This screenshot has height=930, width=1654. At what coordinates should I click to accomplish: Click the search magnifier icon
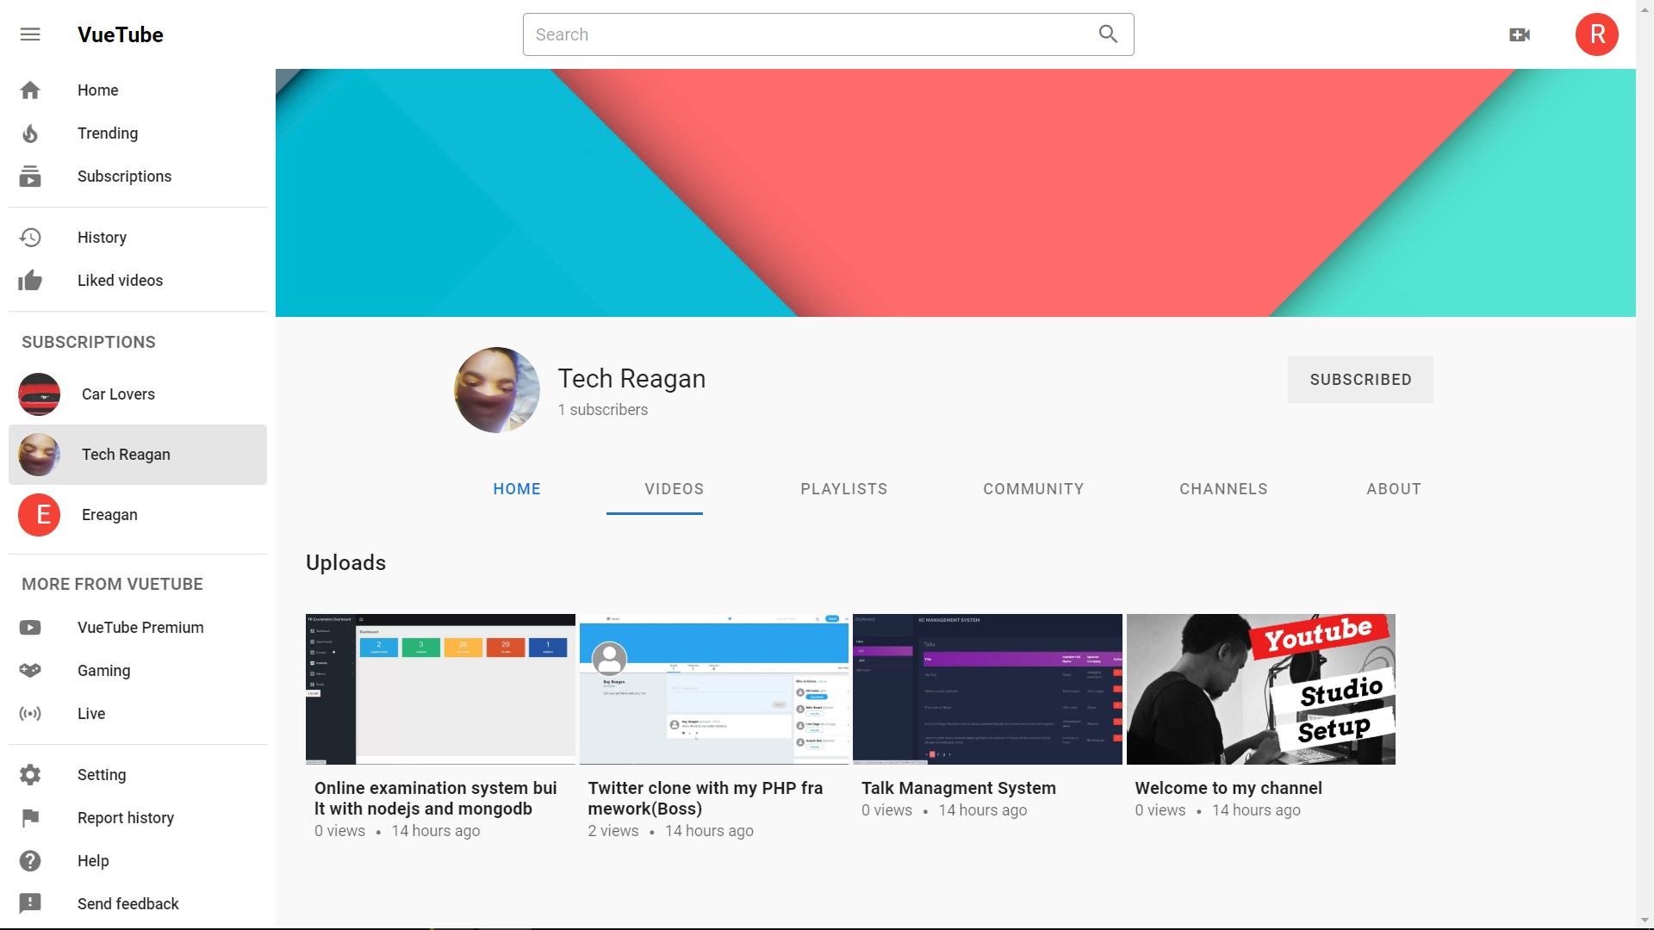tap(1108, 34)
